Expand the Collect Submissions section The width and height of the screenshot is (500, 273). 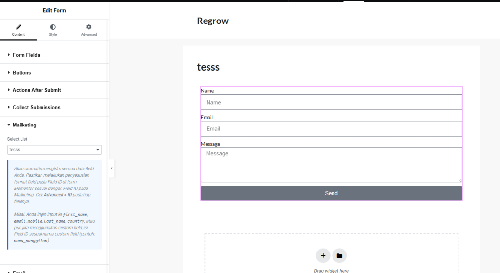[x=36, y=107]
